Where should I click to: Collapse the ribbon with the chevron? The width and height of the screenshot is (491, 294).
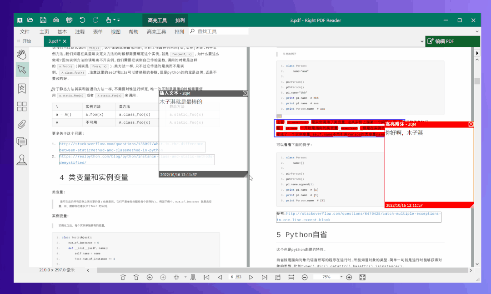point(477,32)
